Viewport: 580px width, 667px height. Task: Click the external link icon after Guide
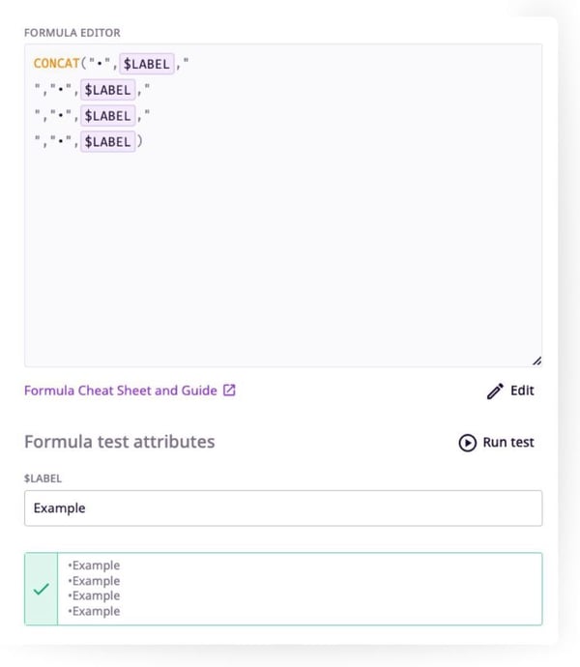coord(229,391)
